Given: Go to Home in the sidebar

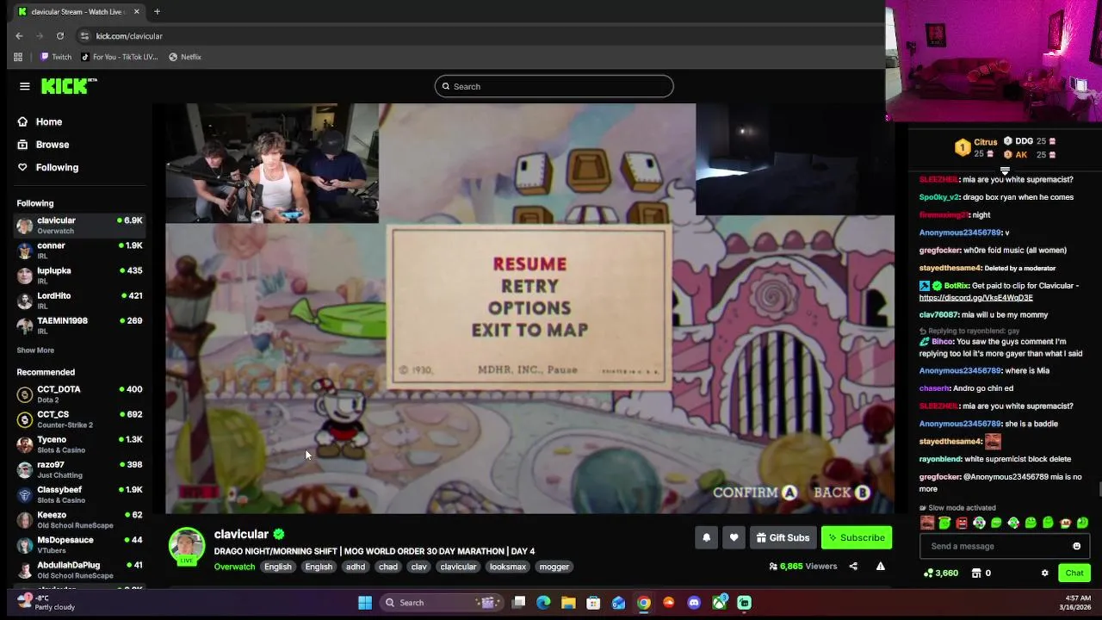Looking at the screenshot, I should click(40, 122).
